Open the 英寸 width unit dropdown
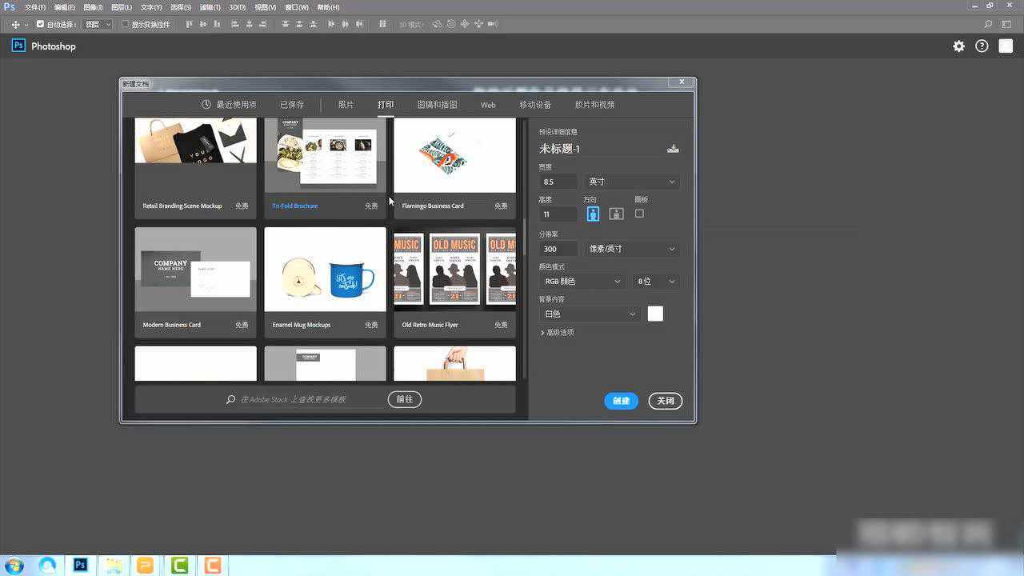1024x576 pixels. click(632, 182)
